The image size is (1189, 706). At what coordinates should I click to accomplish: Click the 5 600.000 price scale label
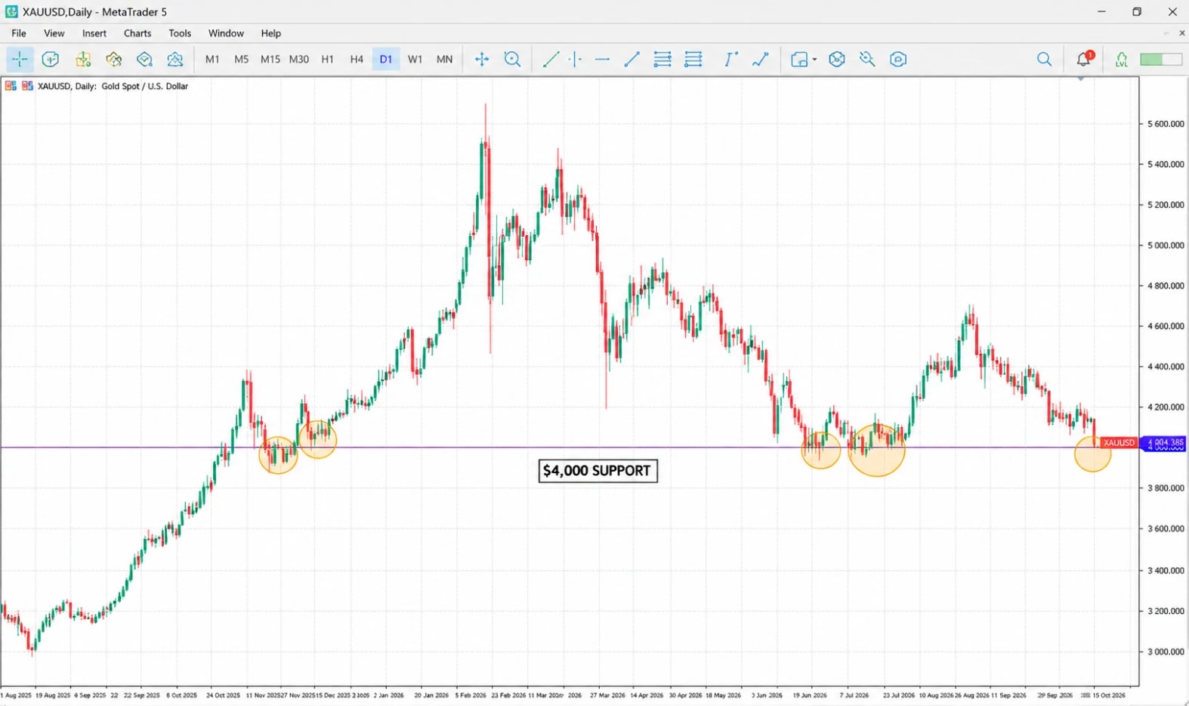coord(1165,124)
